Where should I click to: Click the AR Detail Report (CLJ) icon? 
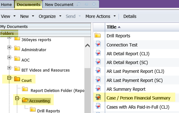[98, 53]
